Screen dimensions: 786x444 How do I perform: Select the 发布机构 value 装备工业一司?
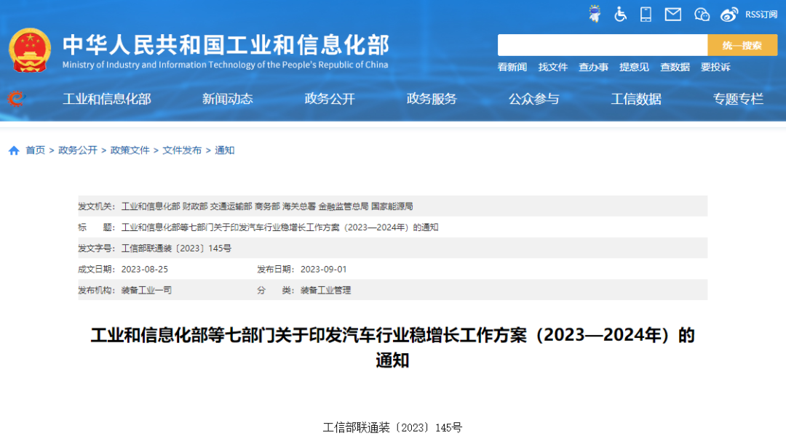(x=146, y=291)
